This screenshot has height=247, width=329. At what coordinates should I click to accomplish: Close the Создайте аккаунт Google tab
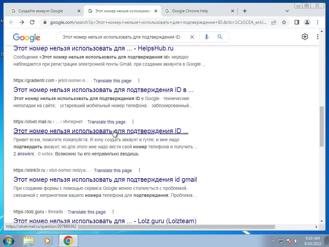79,11
